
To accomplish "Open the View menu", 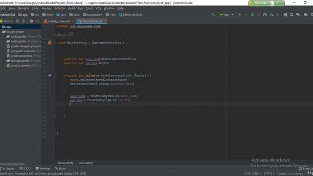I will pos(11,8).
